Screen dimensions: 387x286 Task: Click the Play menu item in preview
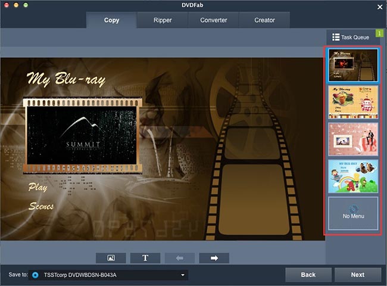click(x=38, y=187)
